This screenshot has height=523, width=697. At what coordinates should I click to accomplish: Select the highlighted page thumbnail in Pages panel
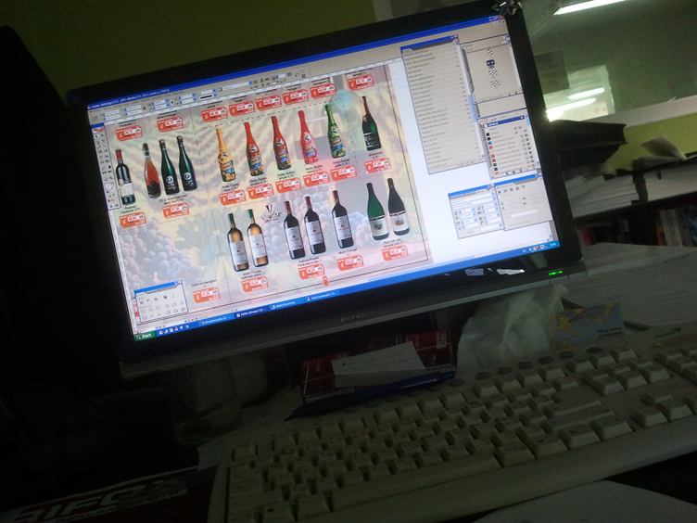(x=490, y=63)
